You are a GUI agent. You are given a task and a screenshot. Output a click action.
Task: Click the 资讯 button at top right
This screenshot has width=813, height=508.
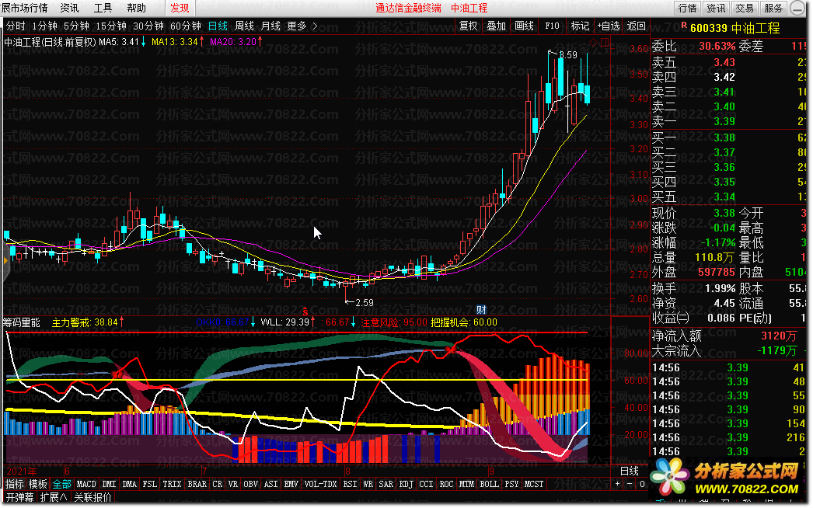click(x=716, y=8)
